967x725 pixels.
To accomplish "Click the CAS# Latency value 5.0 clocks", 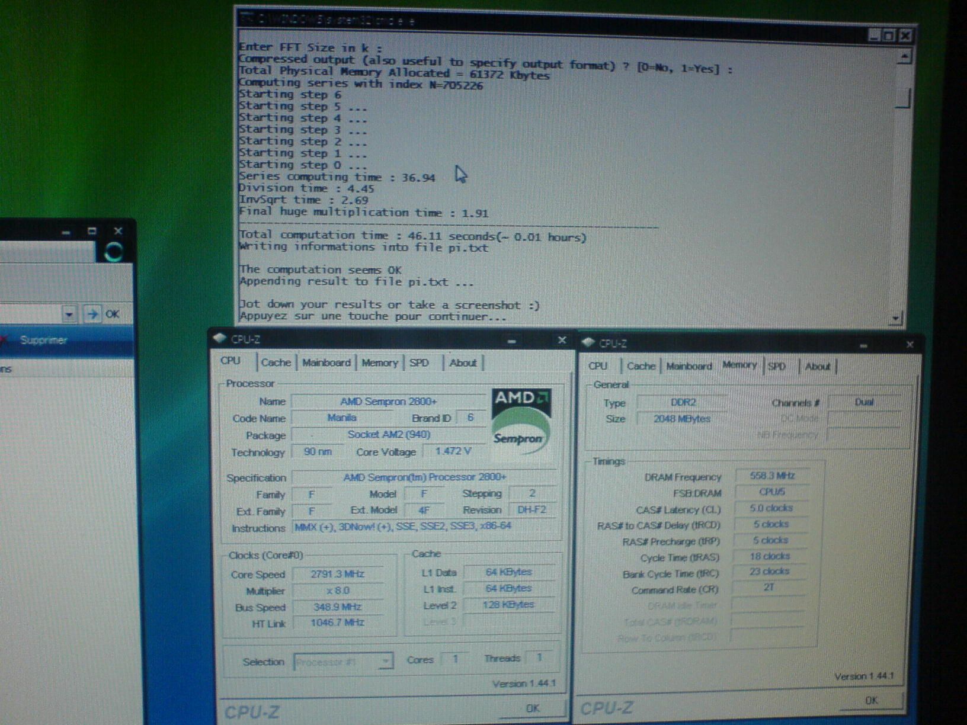I will coord(771,508).
